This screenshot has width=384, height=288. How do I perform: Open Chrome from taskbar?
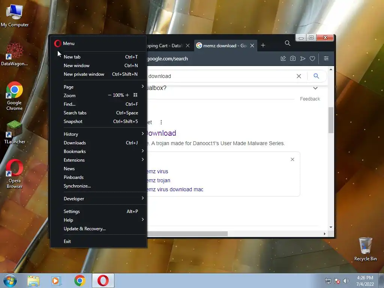[79, 280]
